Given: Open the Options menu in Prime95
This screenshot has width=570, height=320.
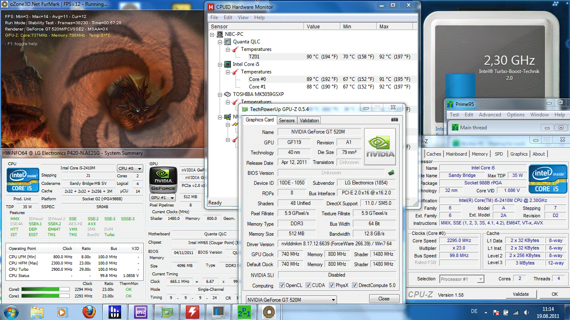Looking at the screenshot, I should [x=516, y=115].
